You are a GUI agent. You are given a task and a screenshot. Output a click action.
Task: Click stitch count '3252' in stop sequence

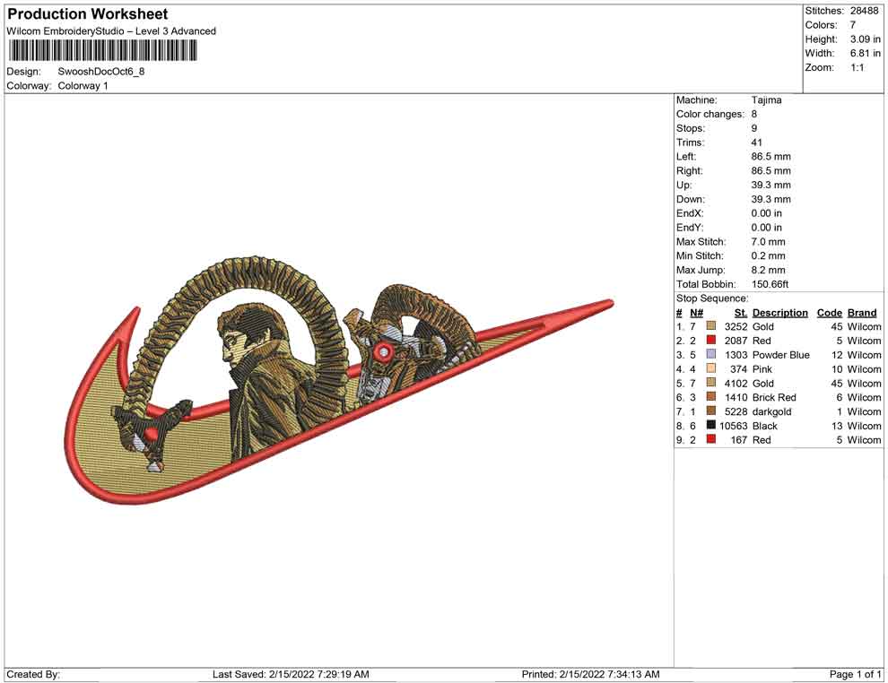tap(736, 326)
